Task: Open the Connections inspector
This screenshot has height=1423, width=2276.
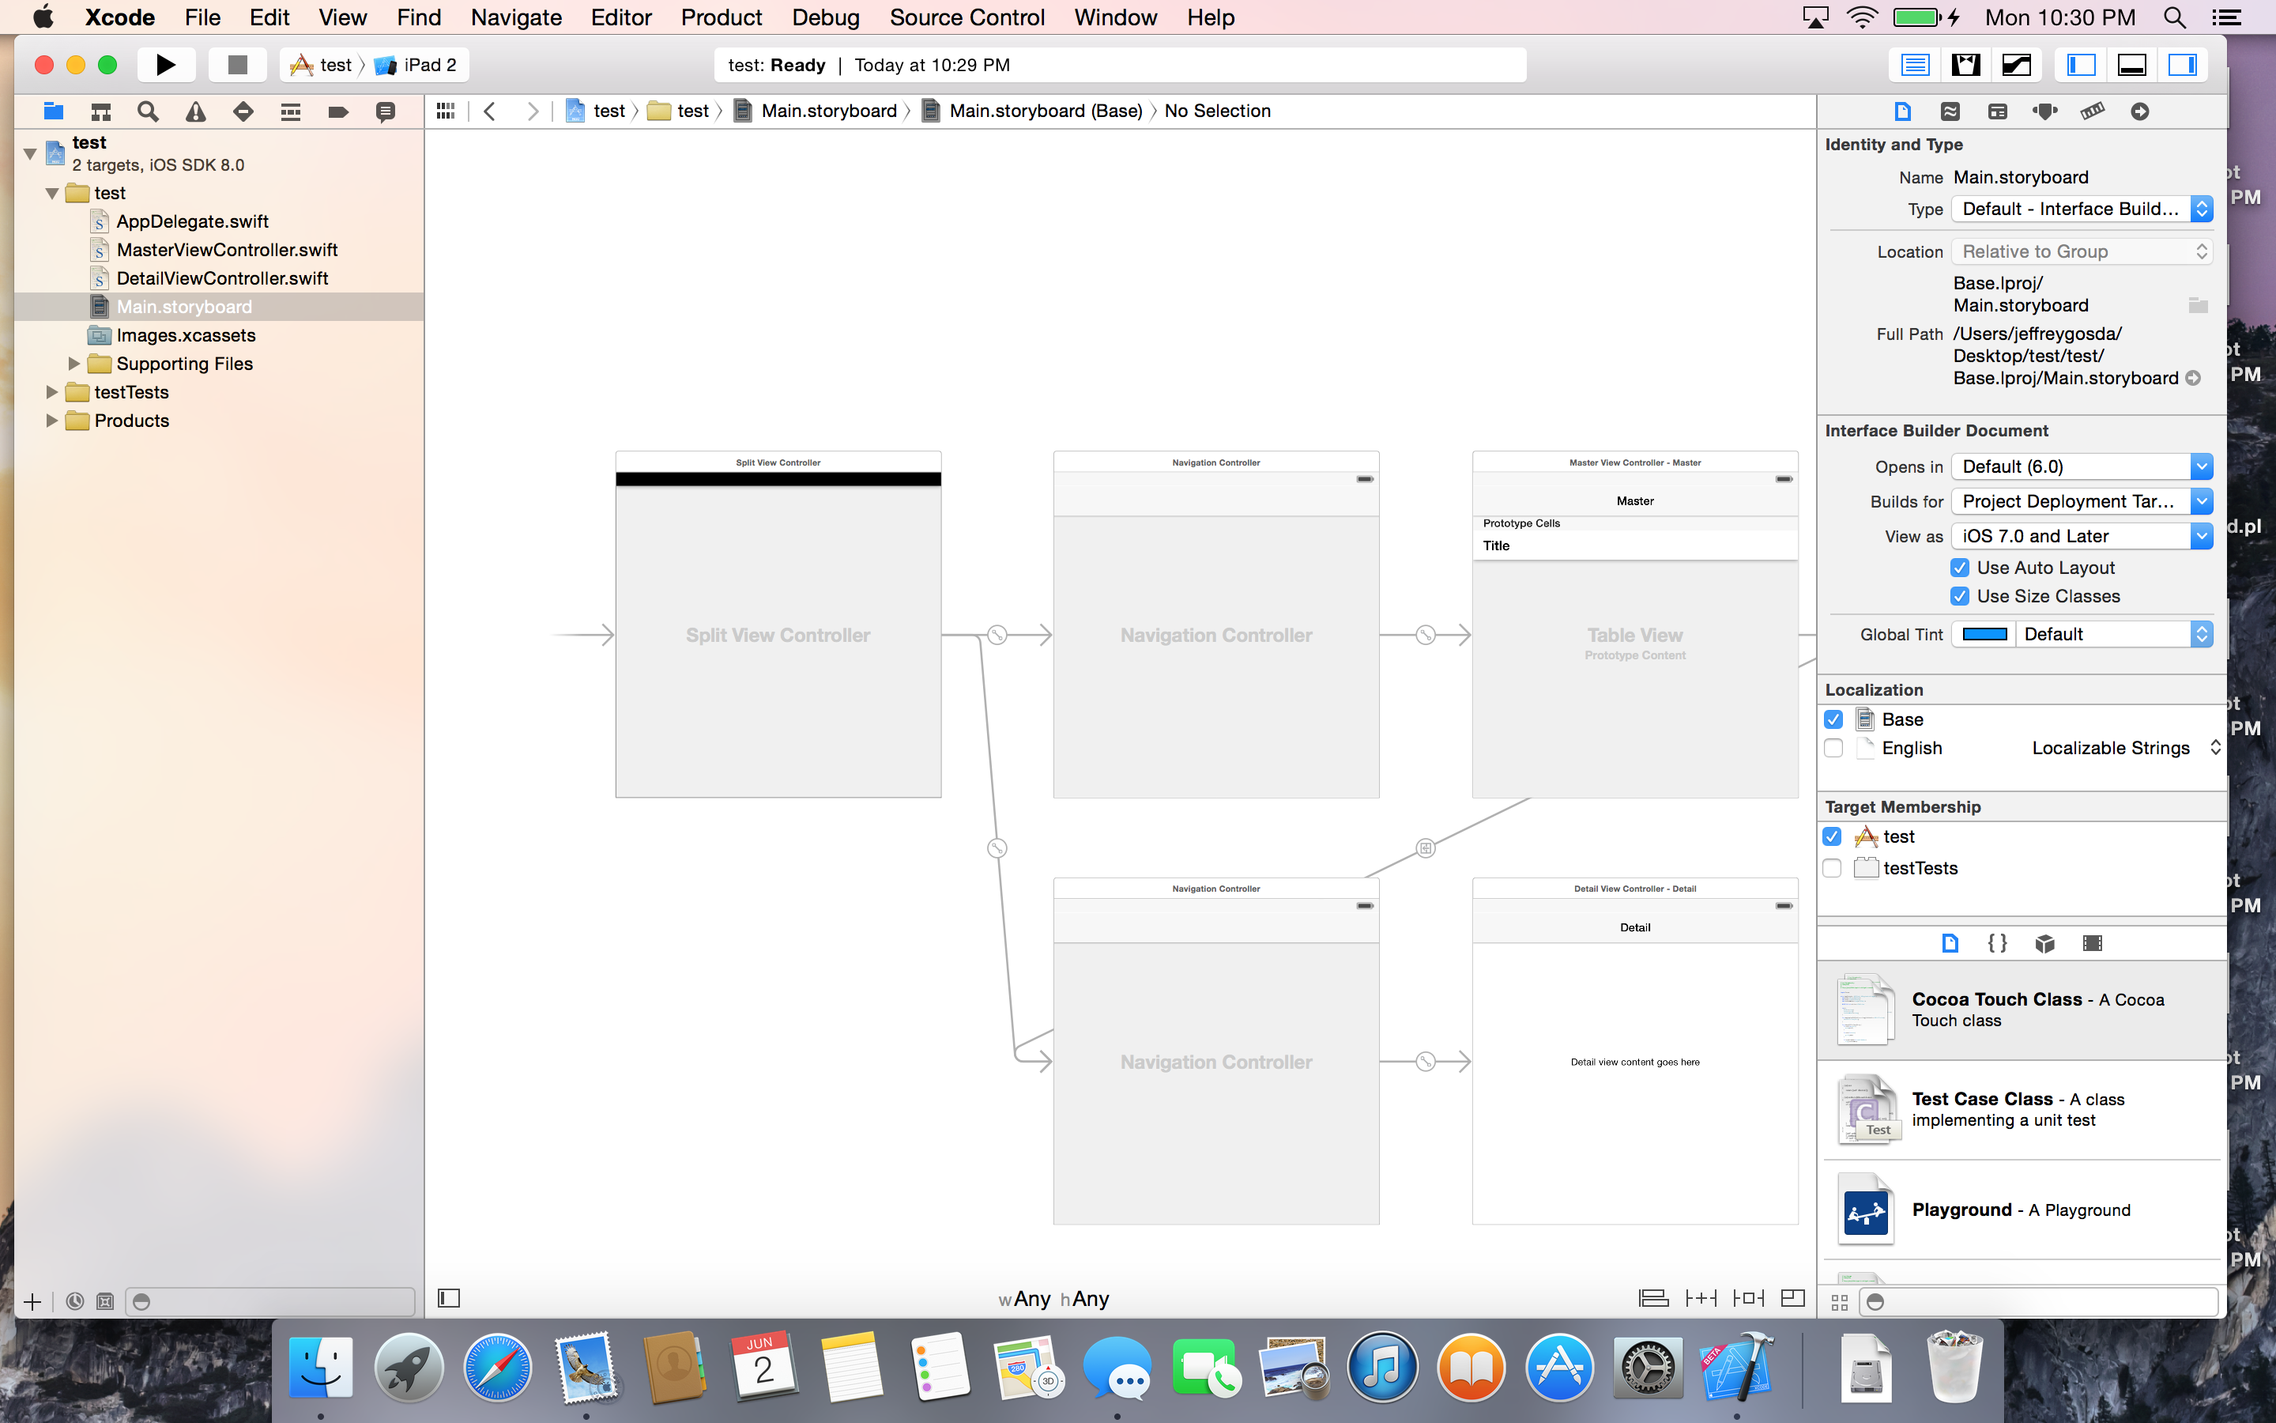Action: (x=2139, y=112)
